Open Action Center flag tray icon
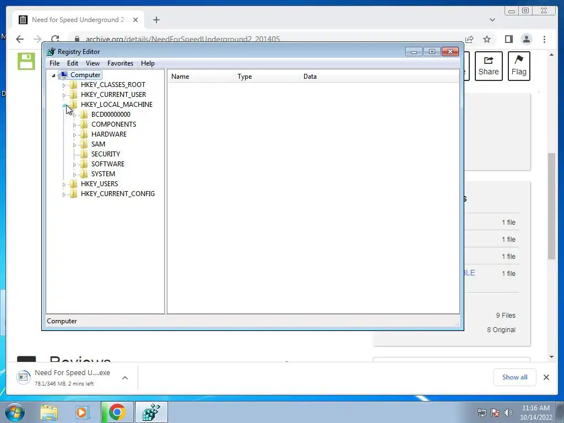 tap(495, 413)
